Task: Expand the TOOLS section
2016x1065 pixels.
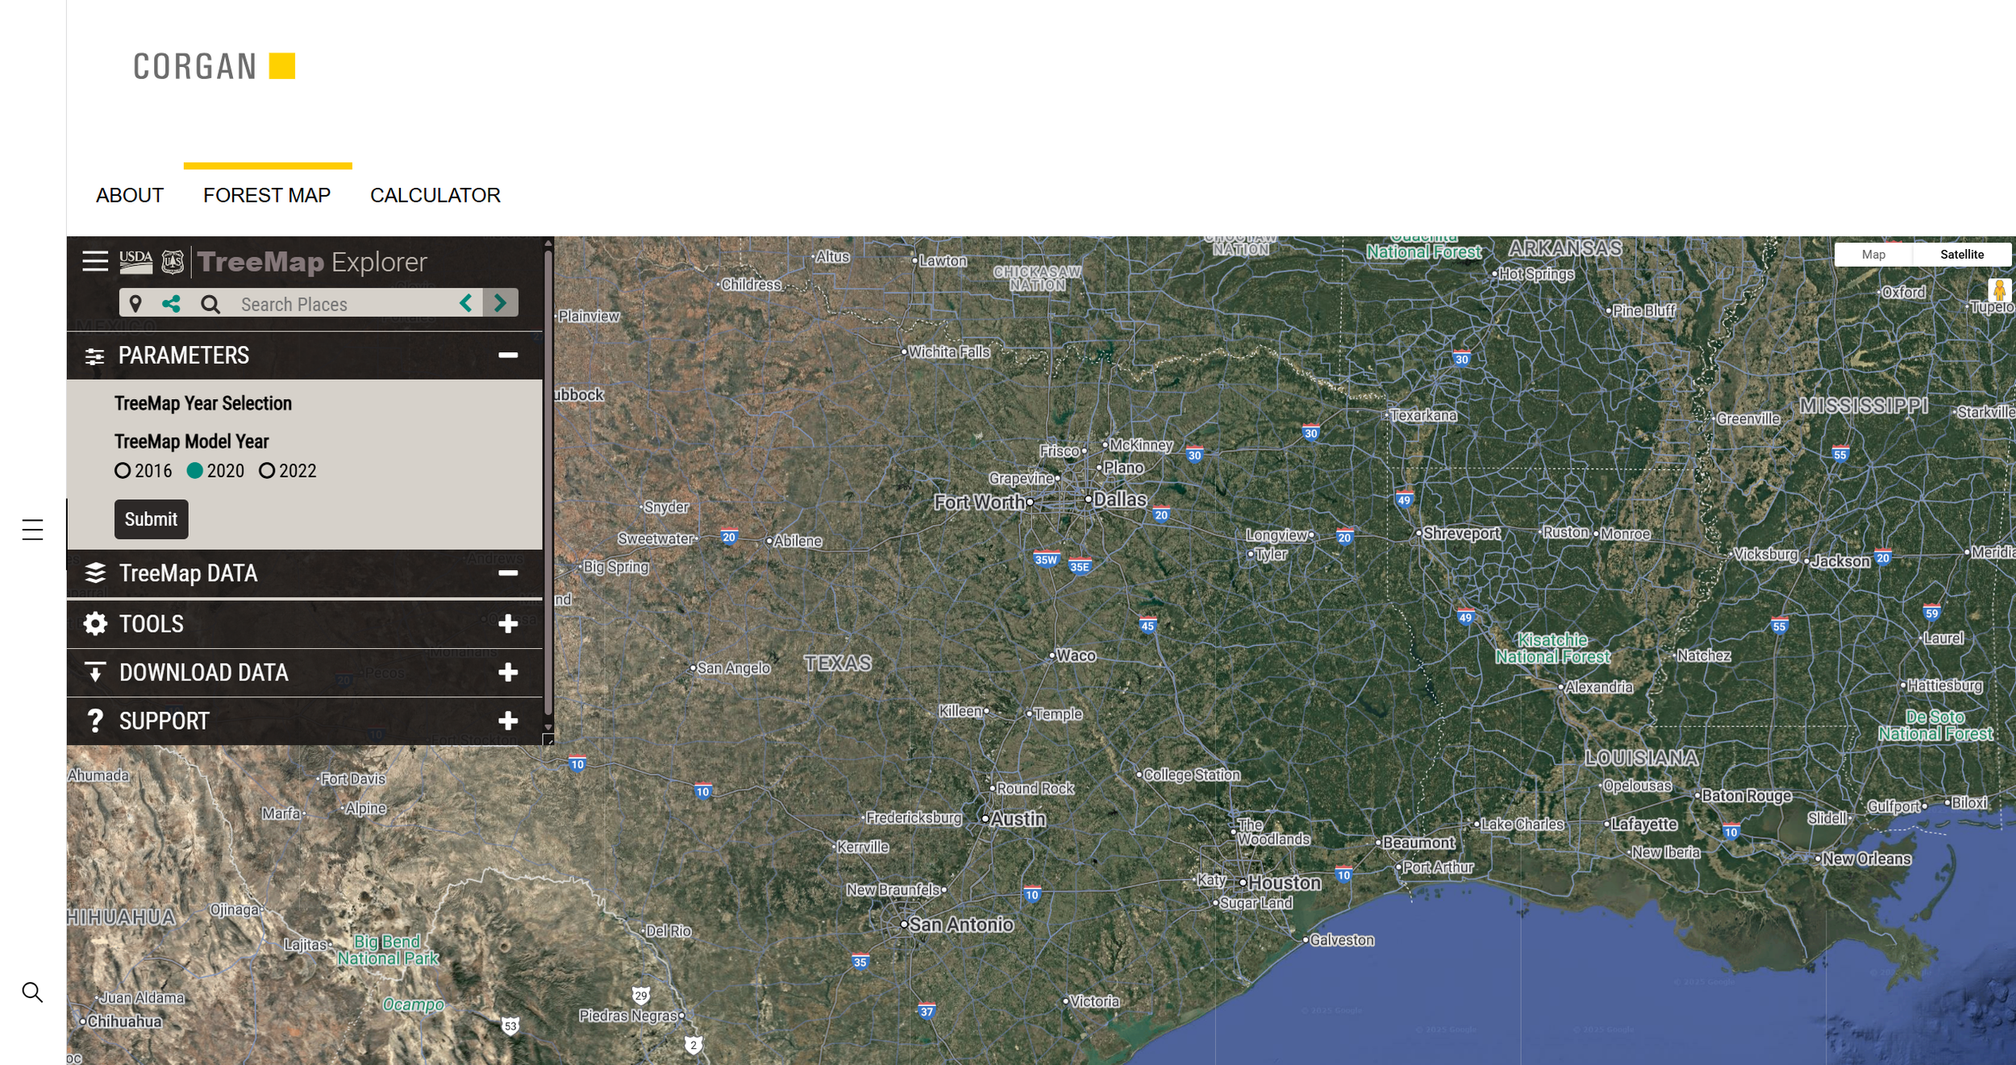Action: [x=508, y=624]
